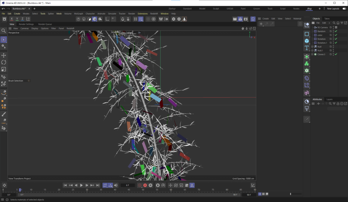
Task: Expand the Null object in the Objects panel
Action: [x=312, y=46]
